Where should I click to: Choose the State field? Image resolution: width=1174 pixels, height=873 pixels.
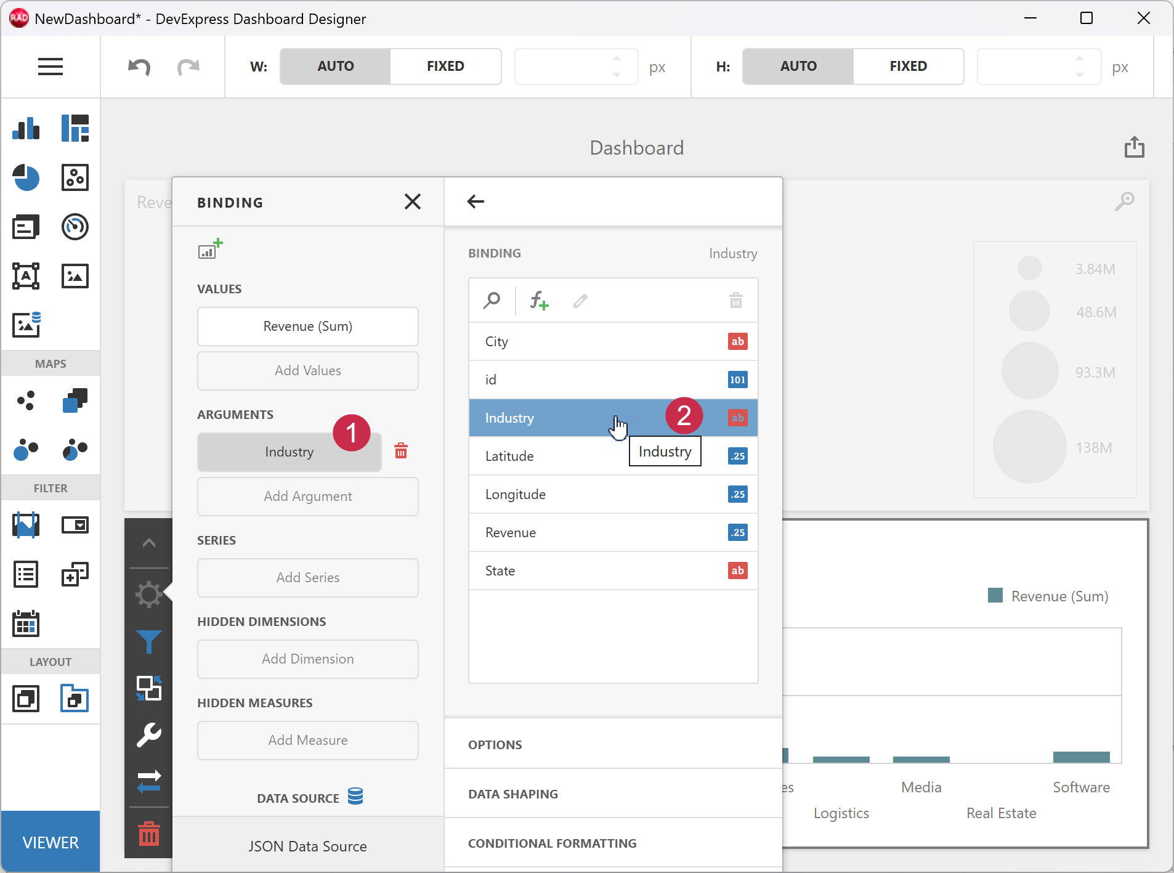[x=613, y=570]
